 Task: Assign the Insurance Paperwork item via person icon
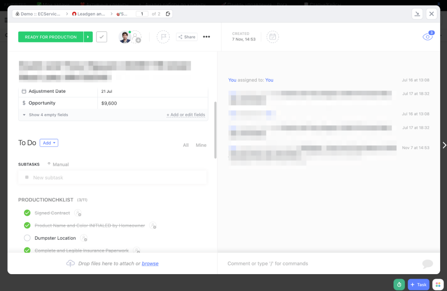(x=137, y=250)
